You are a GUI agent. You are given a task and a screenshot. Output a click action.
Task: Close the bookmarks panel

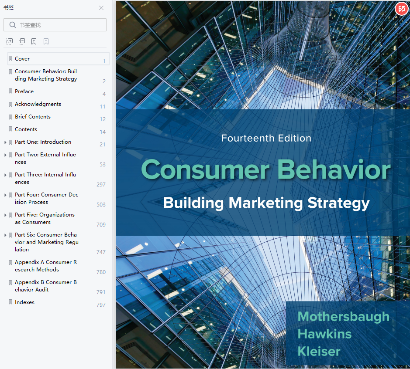(x=101, y=8)
